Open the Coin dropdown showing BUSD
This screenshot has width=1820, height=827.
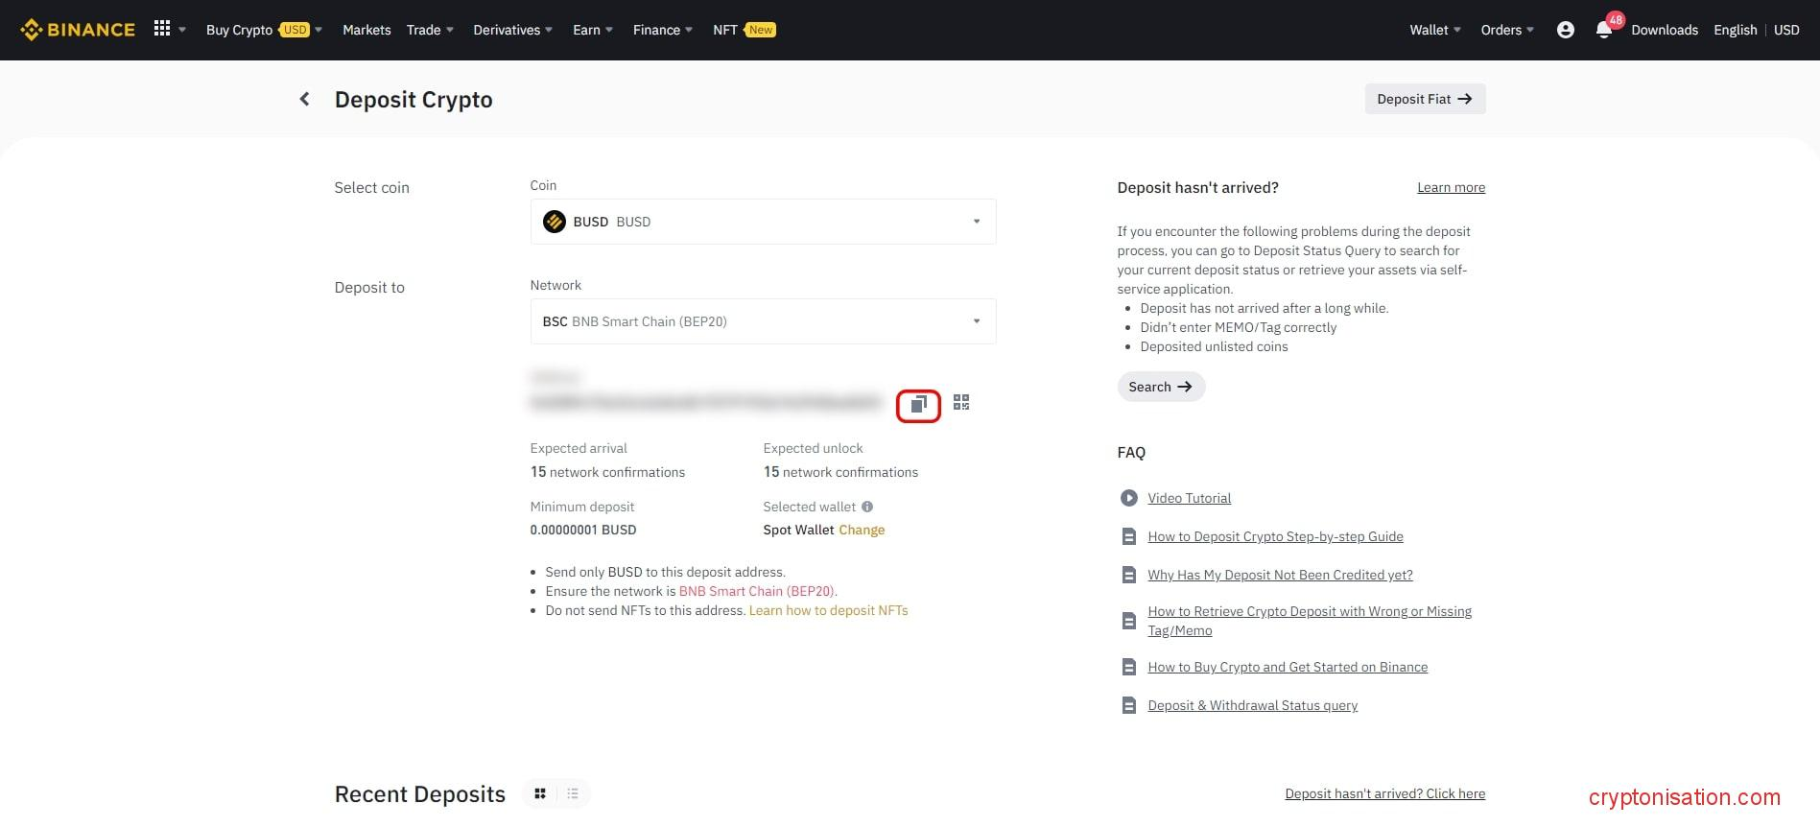point(763,222)
